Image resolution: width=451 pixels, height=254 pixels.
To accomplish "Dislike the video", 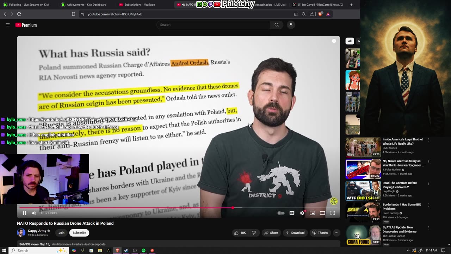I will click(254, 233).
